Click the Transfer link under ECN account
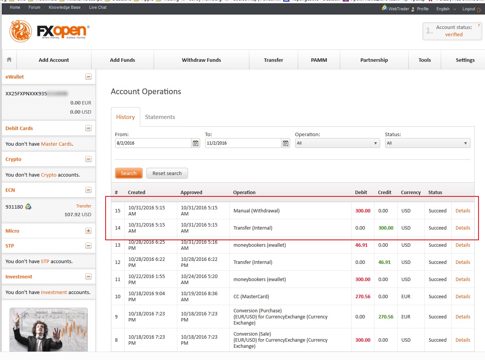 tap(84, 206)
